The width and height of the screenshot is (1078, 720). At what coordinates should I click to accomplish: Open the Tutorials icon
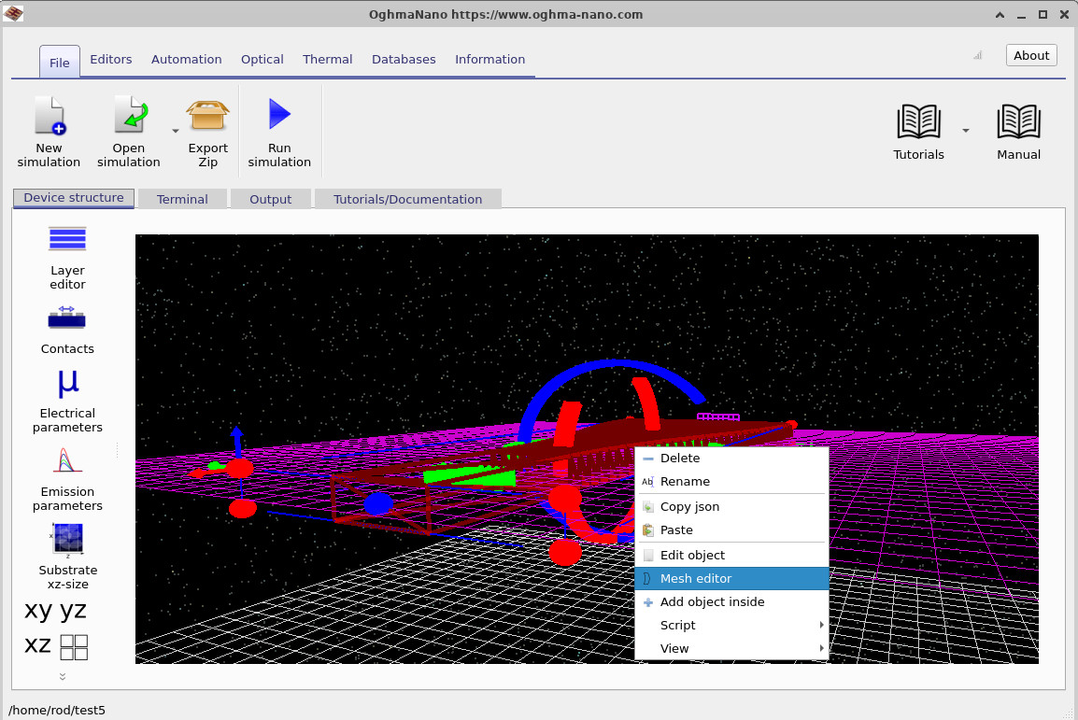[917, 126]
